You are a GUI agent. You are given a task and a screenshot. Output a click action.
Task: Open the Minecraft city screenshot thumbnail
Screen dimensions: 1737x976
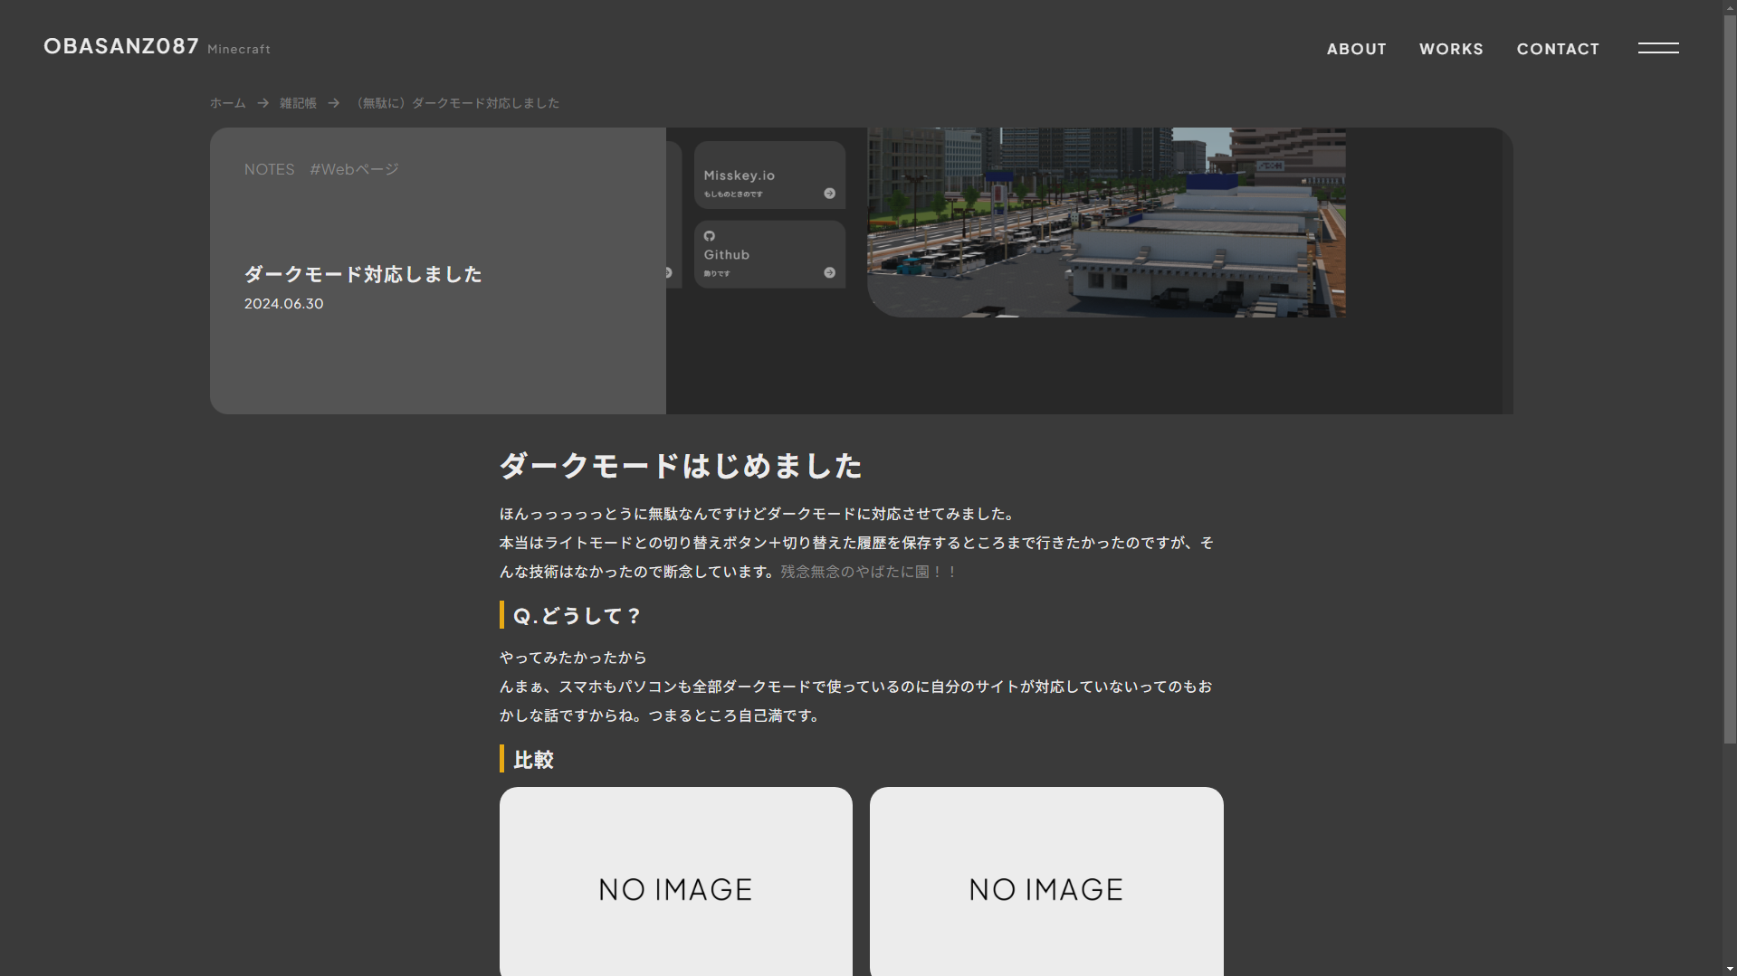pyautogui.click(x=1105, y=222)
